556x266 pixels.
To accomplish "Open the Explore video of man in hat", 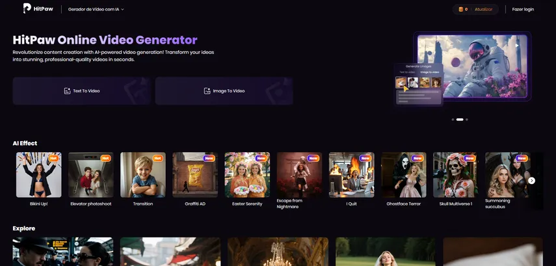I will tap(63, 252).
